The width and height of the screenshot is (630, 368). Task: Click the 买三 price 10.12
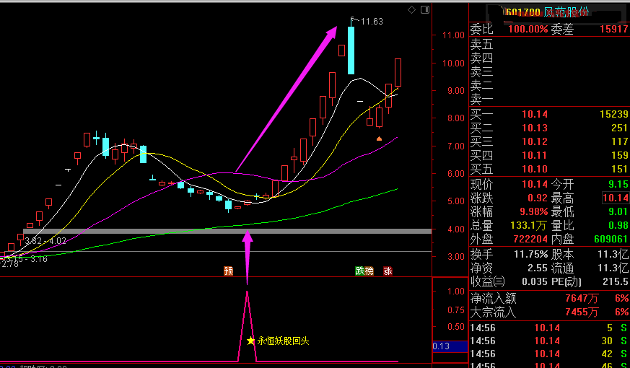pos(535,142)
